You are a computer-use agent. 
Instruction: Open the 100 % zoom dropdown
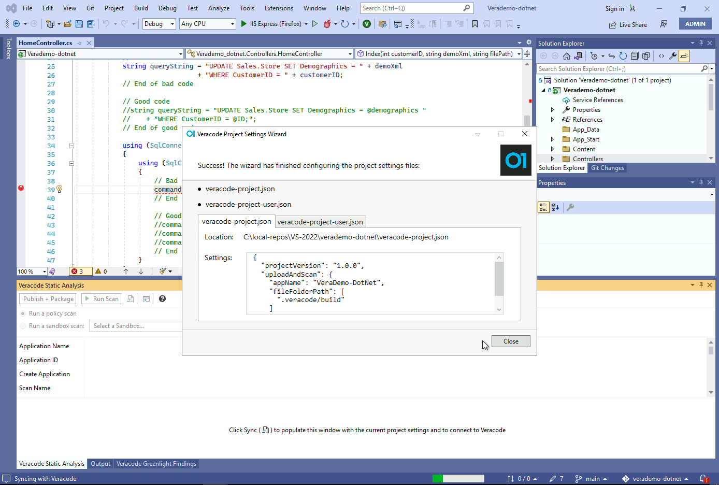tap(32, 272)
